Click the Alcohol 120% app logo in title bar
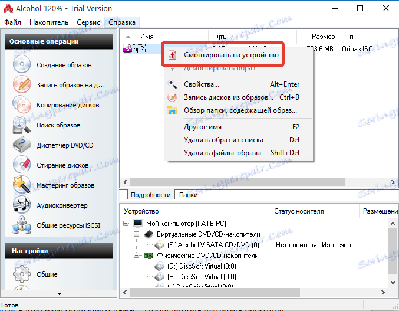Viewport: 399px width, 311px height. coord(8,8)
